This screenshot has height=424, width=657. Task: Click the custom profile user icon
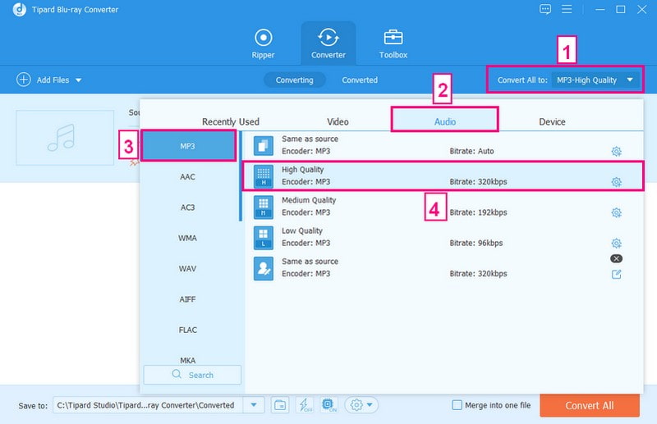coord(264,268)
